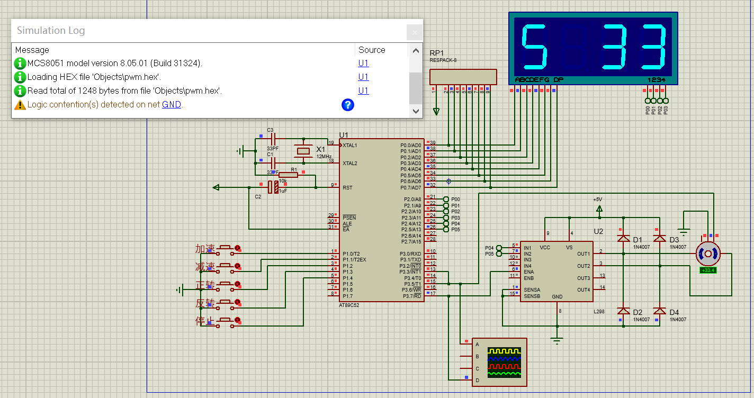Click the Simulation Log vertical scrollbar thumb
The width and height of the screenshot is (754, 398).
(x=416, y=87)
